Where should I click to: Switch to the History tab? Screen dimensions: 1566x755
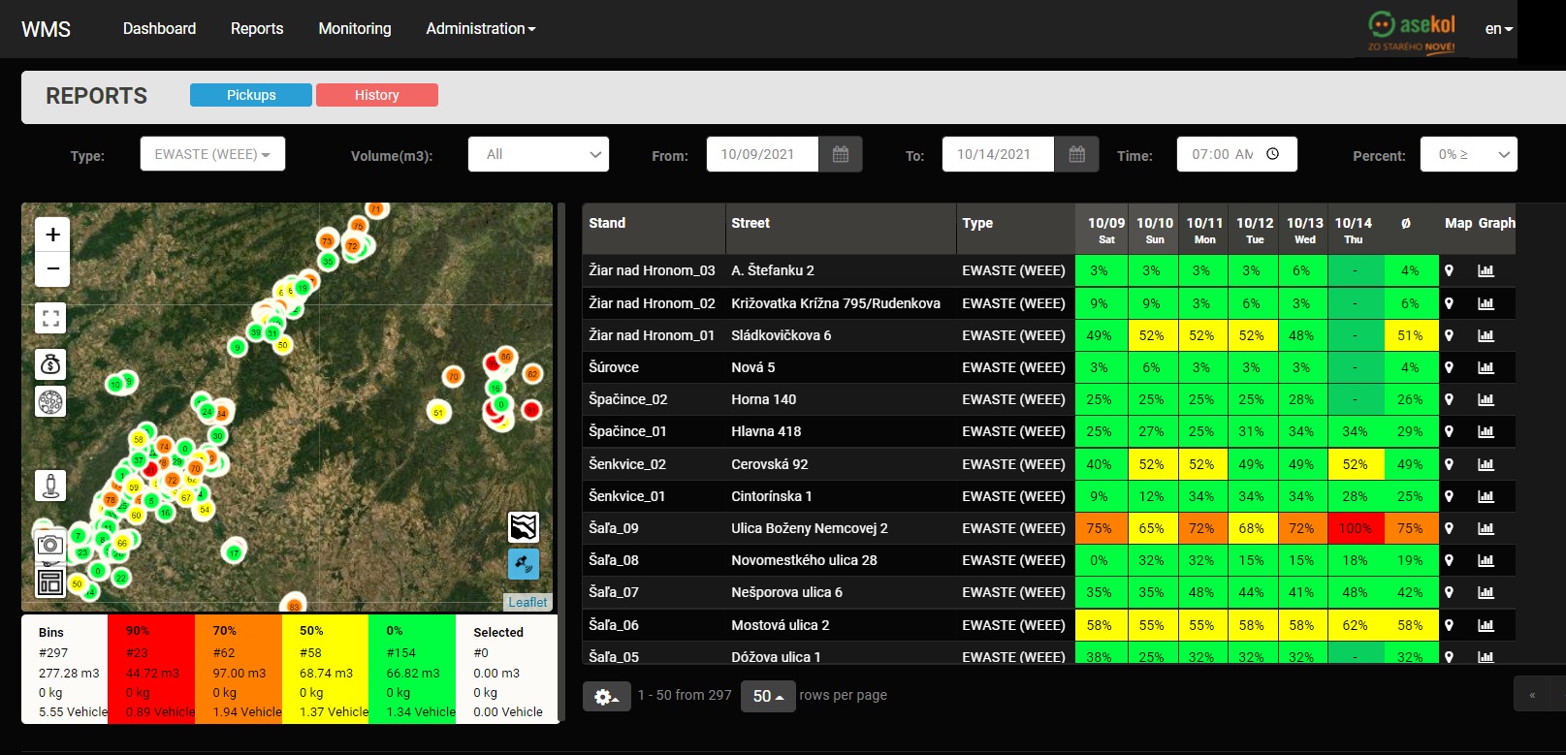coord(377,95)
